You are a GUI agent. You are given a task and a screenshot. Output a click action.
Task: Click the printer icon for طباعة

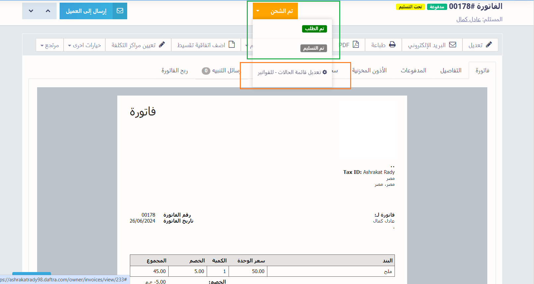[392, 45]
